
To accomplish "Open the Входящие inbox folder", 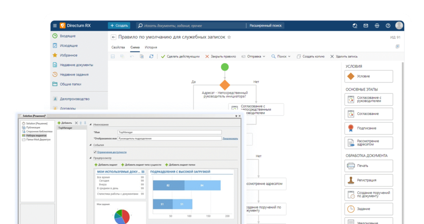I will (x=68, y=36).
